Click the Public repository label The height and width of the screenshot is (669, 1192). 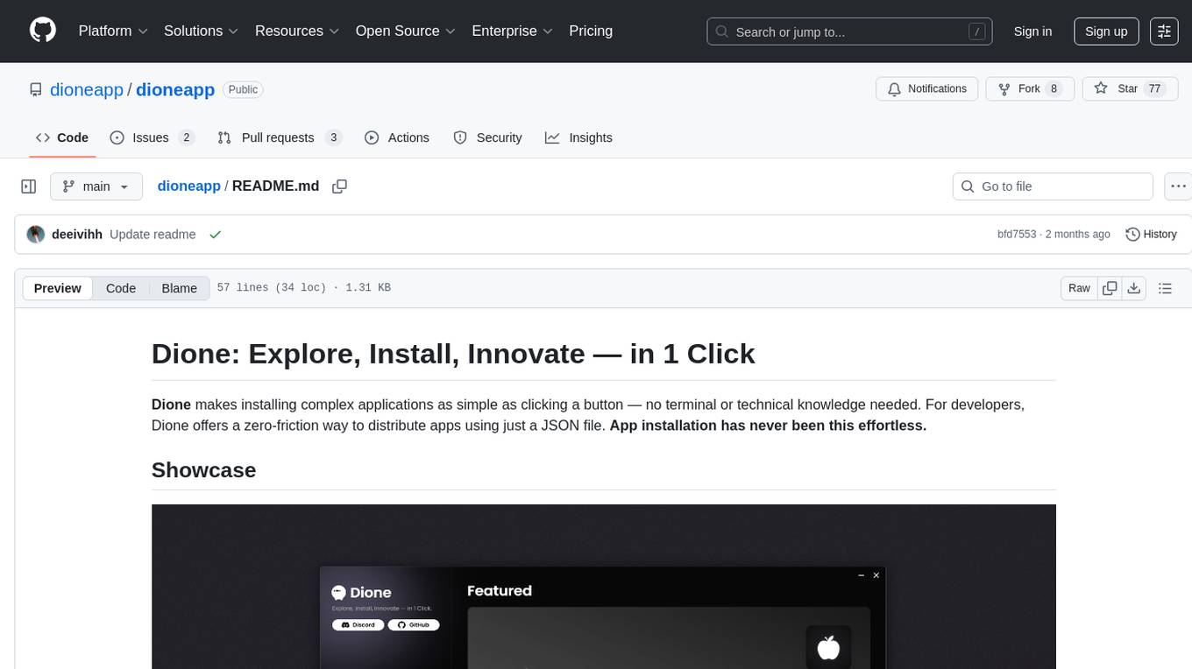pyautogui.click(x=243, y=89)
